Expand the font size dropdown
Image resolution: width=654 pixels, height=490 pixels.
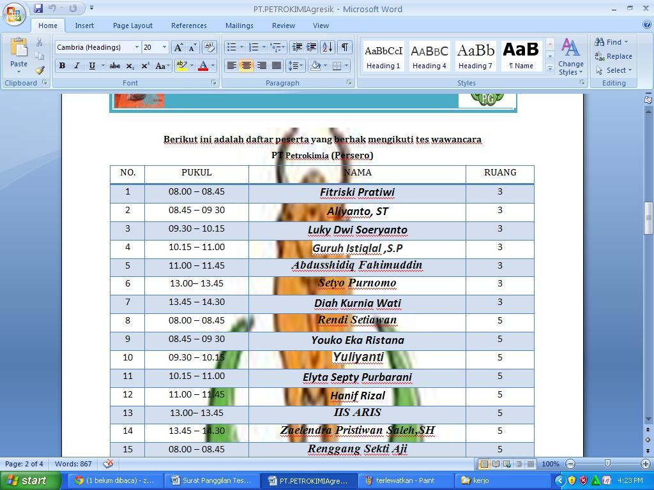[164, 47]
